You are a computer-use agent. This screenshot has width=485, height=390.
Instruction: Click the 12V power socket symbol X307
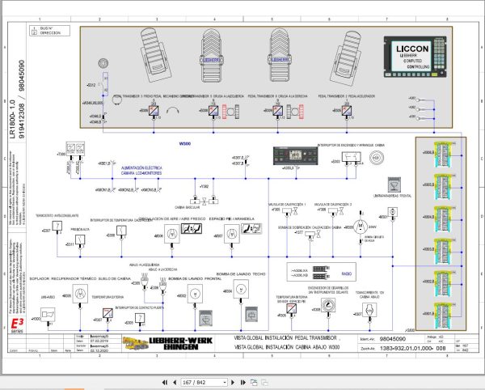369,310
